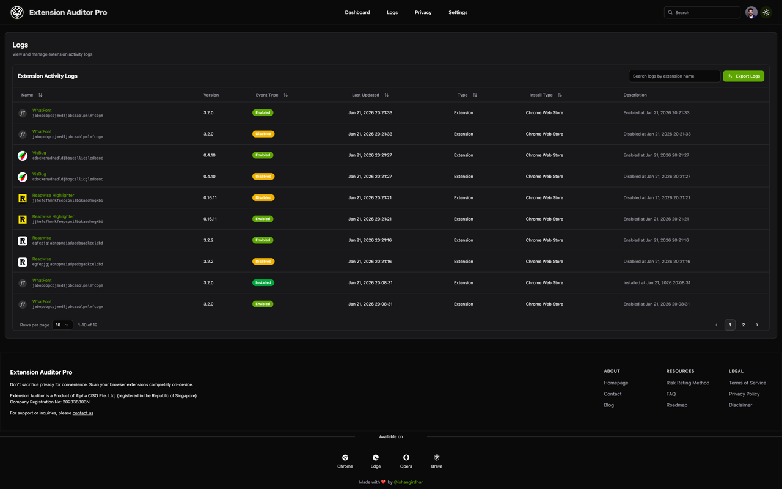Click the search magnifier icon in header
The image size is (782, 489).
[x=670, y=12]
